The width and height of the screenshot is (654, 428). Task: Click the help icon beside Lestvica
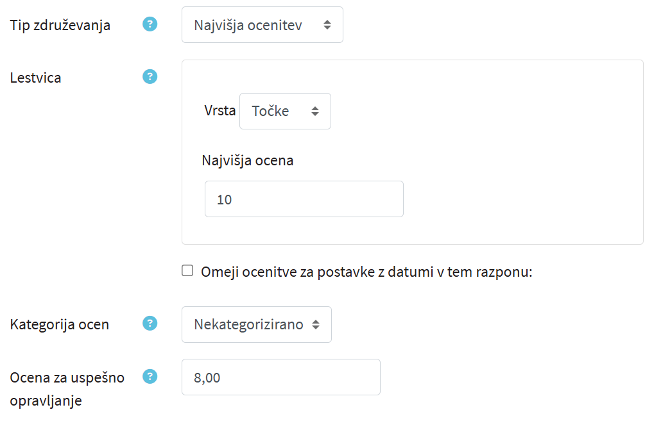coord(150,77)
